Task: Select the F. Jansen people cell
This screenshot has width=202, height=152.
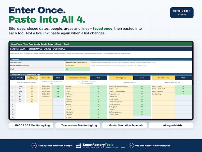Action: click(x=78, y=99)
